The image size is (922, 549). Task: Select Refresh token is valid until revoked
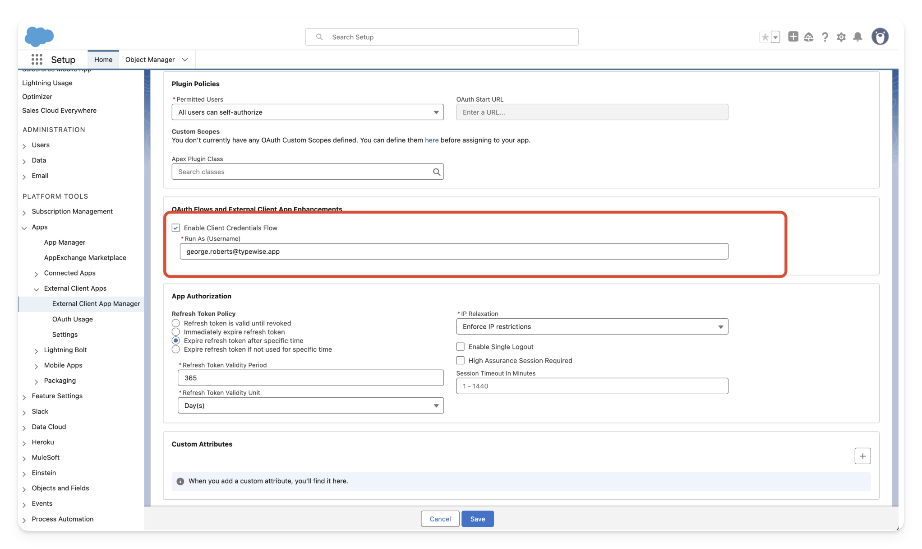tap(176, 323)
